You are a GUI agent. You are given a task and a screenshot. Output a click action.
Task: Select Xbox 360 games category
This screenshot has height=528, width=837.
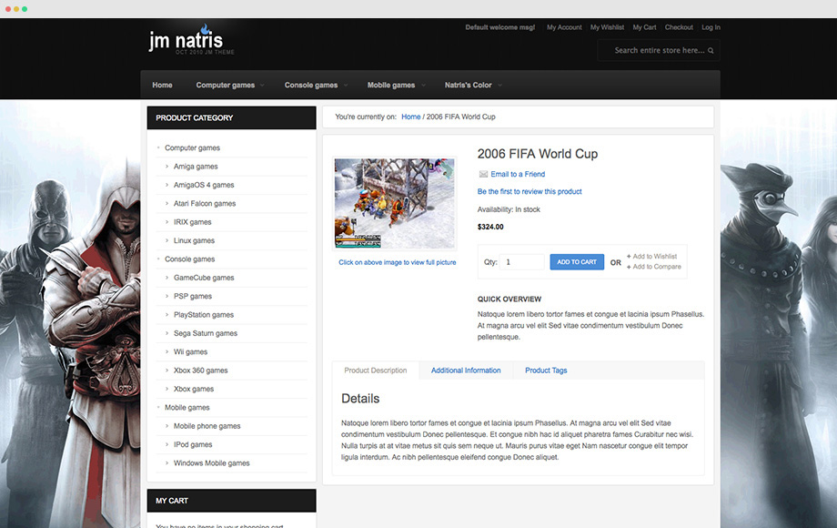click(201, 371)
